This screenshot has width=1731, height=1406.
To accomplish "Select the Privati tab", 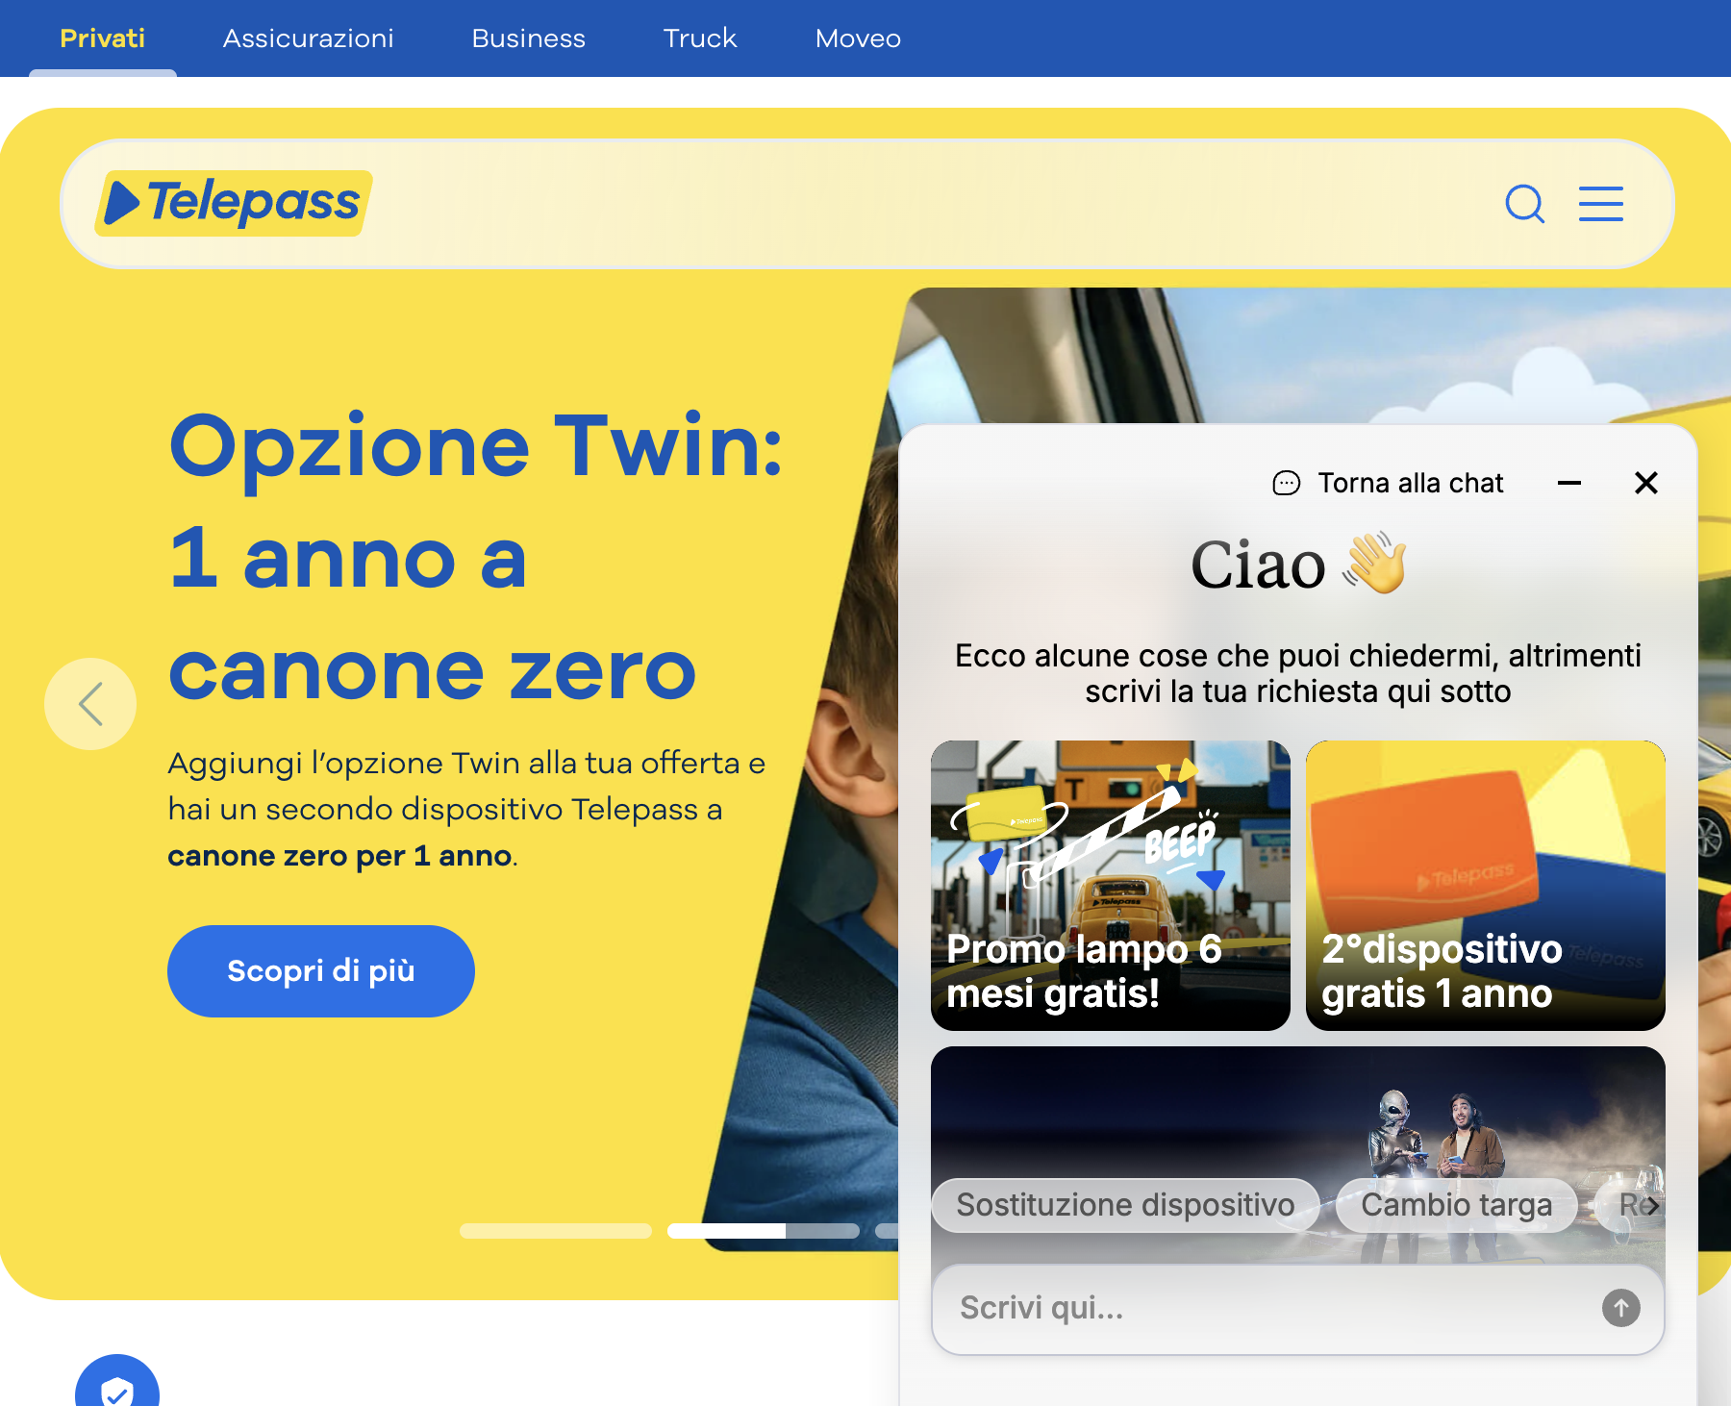I will [103, 38].
